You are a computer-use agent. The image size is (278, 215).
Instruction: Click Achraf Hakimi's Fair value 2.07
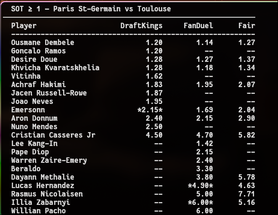coord(246,85)
